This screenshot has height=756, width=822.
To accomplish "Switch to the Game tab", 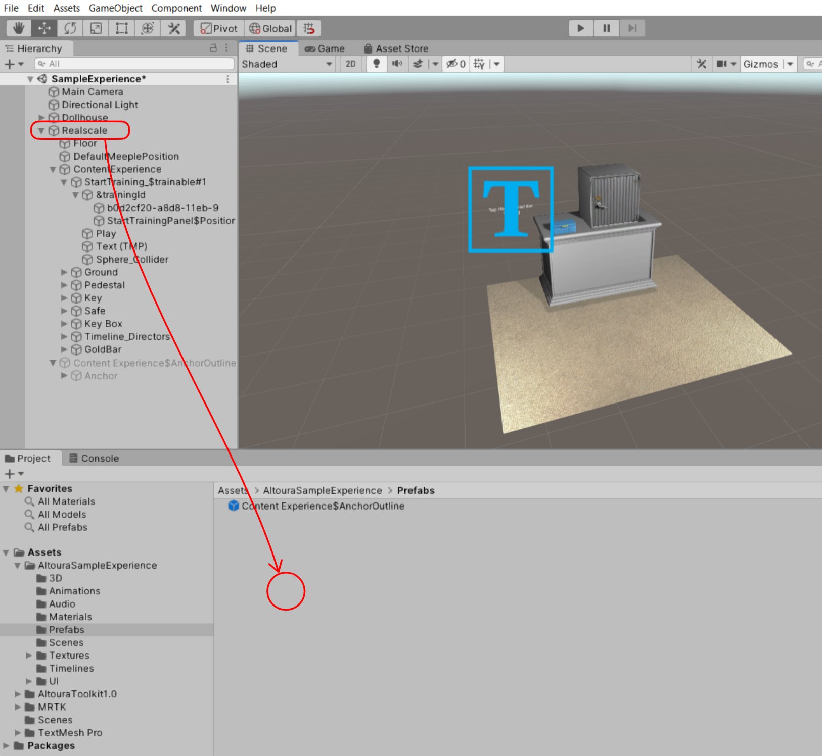I will 325,48.
